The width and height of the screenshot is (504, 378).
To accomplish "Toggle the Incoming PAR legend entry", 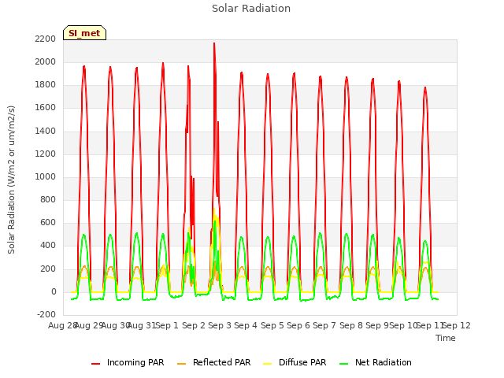I will [x=128, y=362].
